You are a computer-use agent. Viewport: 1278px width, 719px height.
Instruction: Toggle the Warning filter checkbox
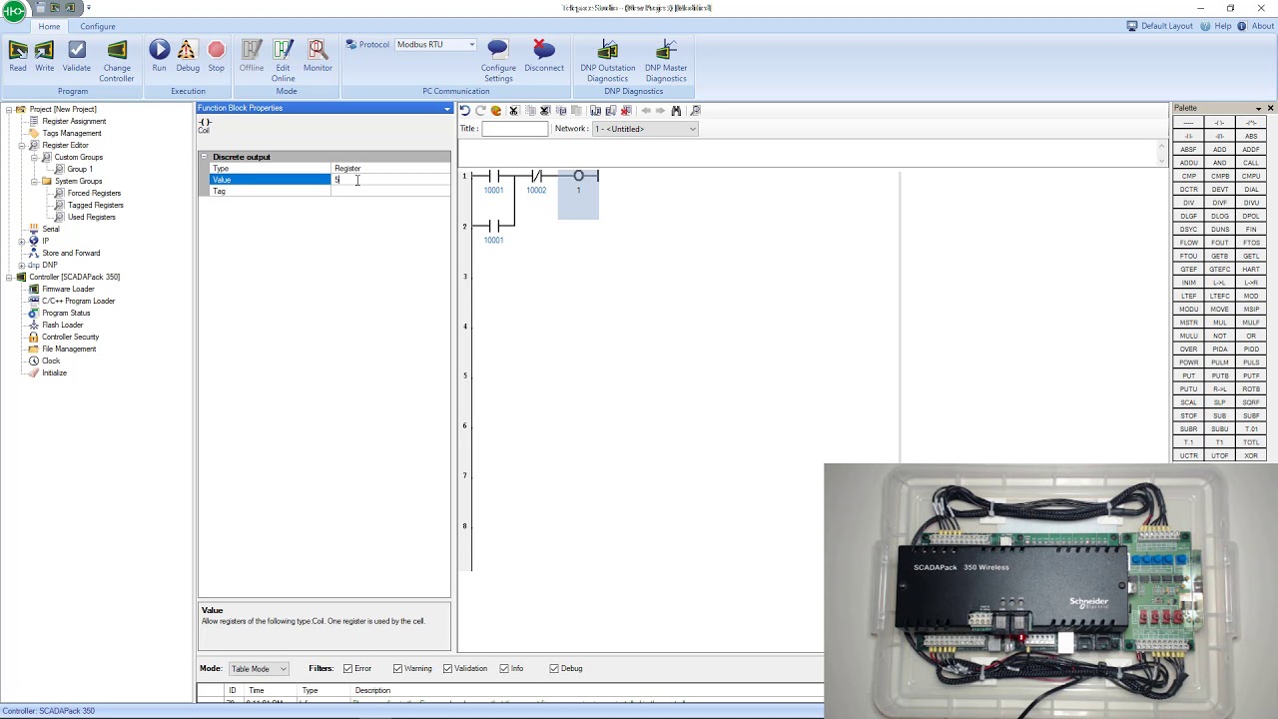tap(397, 668)
